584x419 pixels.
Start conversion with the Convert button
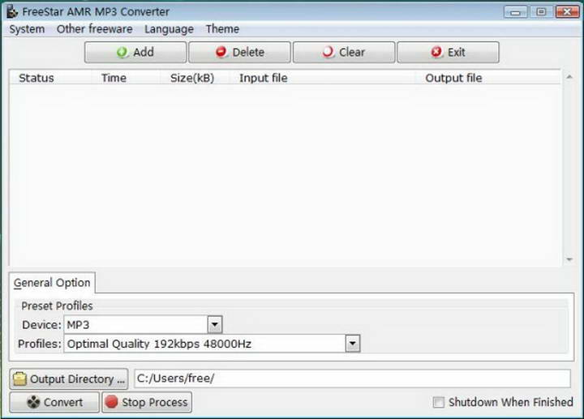click(x=54, y=402)
